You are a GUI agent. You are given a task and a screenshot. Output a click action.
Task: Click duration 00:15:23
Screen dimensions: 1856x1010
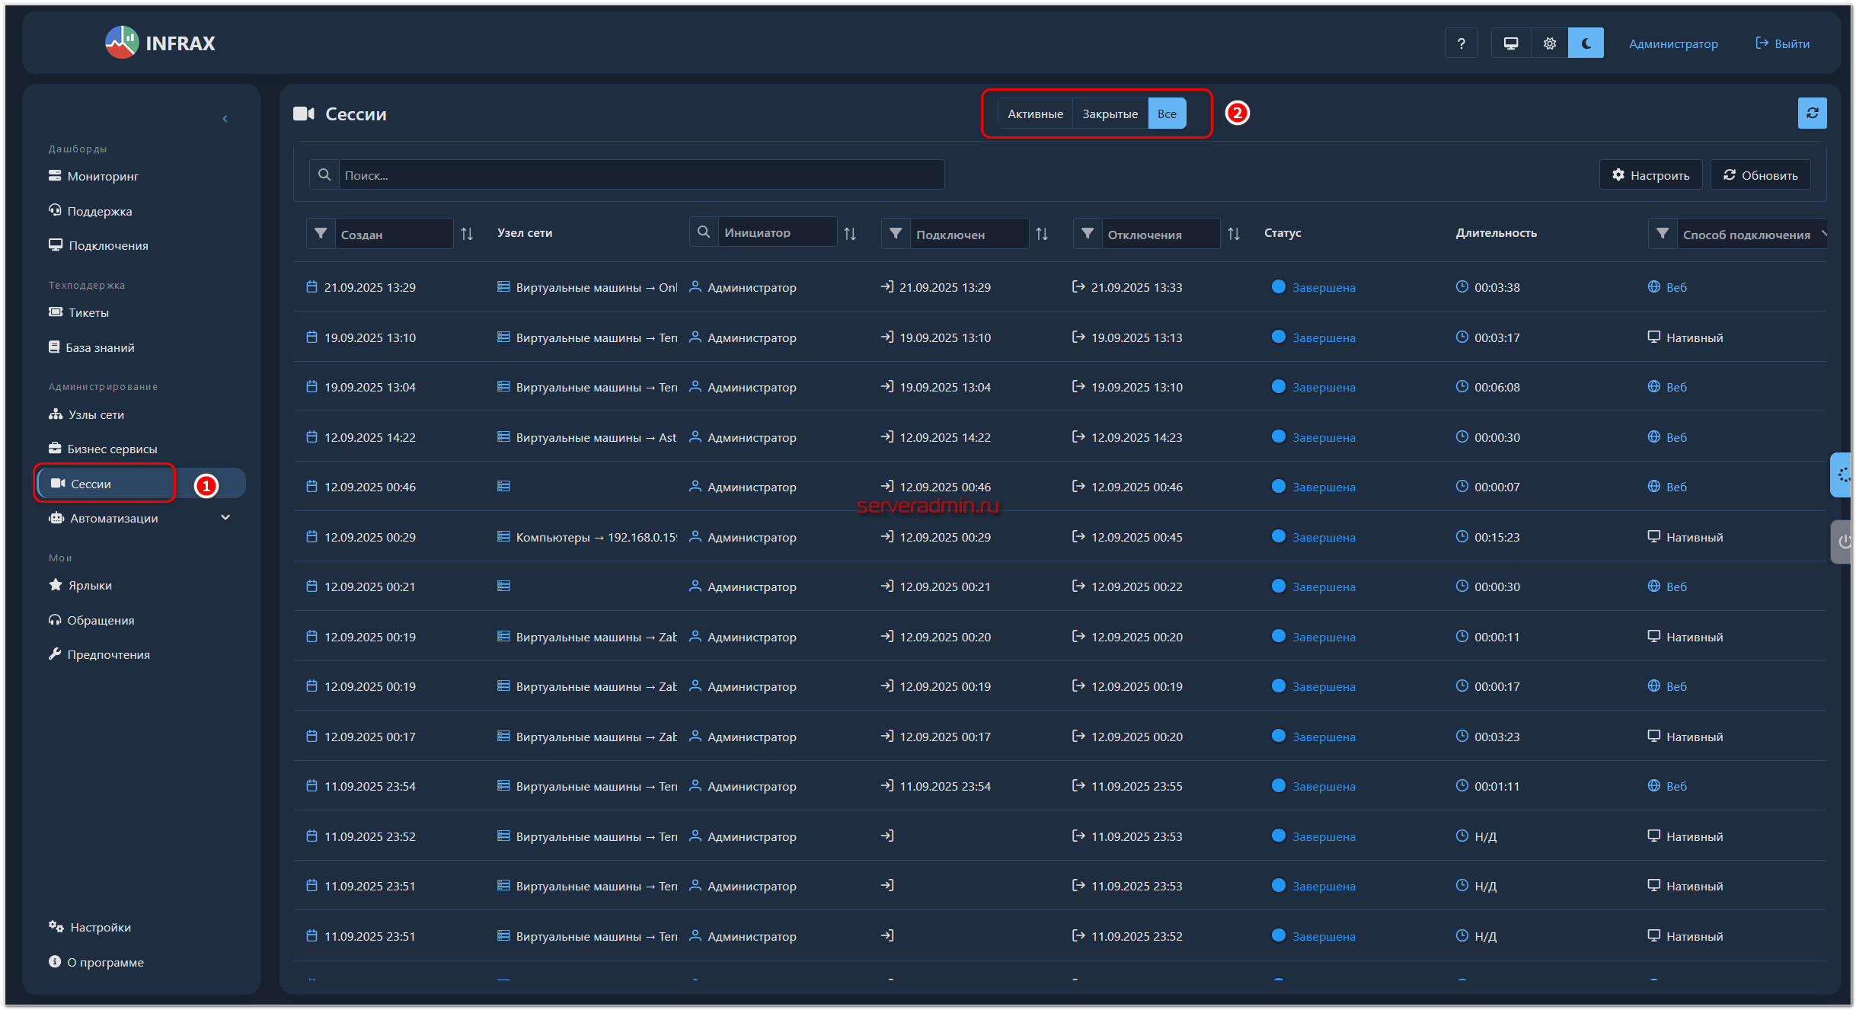1497,537
